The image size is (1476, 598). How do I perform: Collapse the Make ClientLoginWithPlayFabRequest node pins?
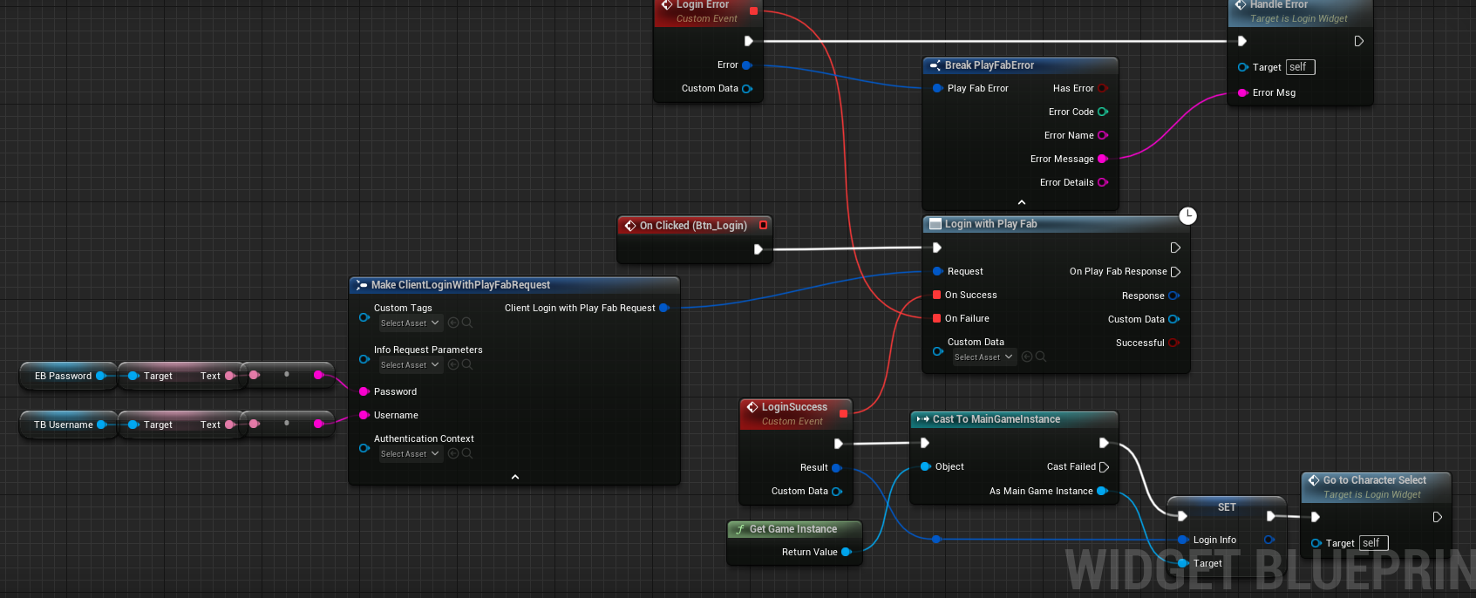515,477
